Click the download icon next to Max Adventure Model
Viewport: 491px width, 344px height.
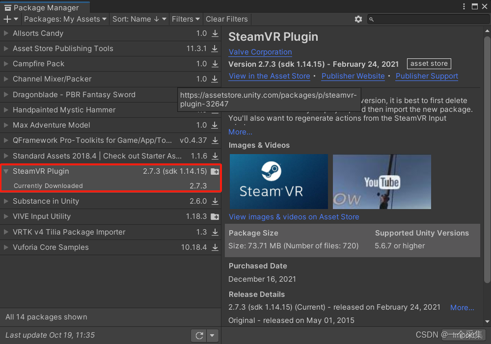click(215, 125)
